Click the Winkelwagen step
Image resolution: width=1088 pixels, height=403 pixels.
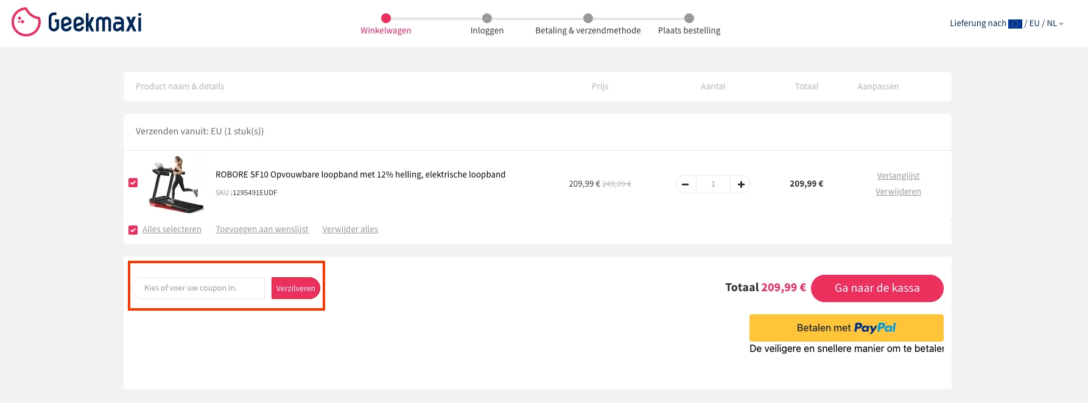pyautogui.click(x=385, y=30)
